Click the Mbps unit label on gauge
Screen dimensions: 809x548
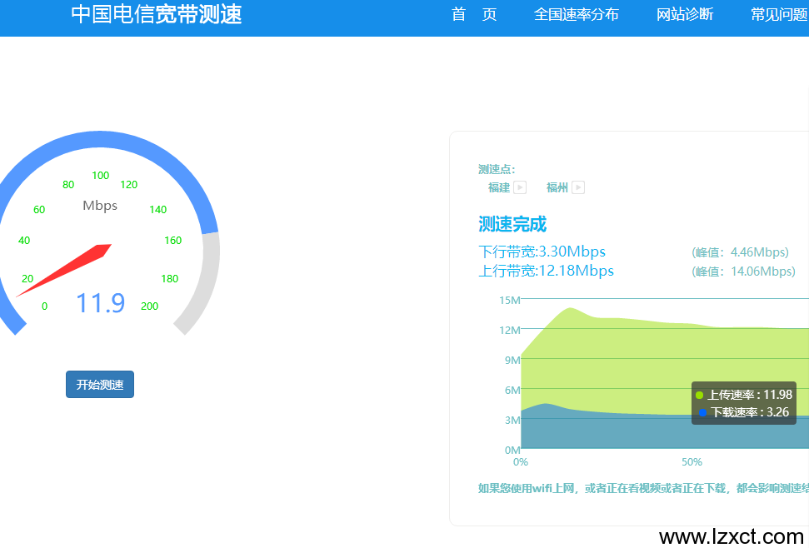click(100, 206)
